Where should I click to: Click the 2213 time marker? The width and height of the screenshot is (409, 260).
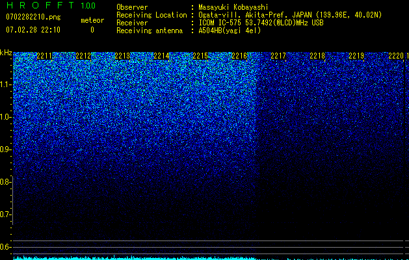(122, 56)
